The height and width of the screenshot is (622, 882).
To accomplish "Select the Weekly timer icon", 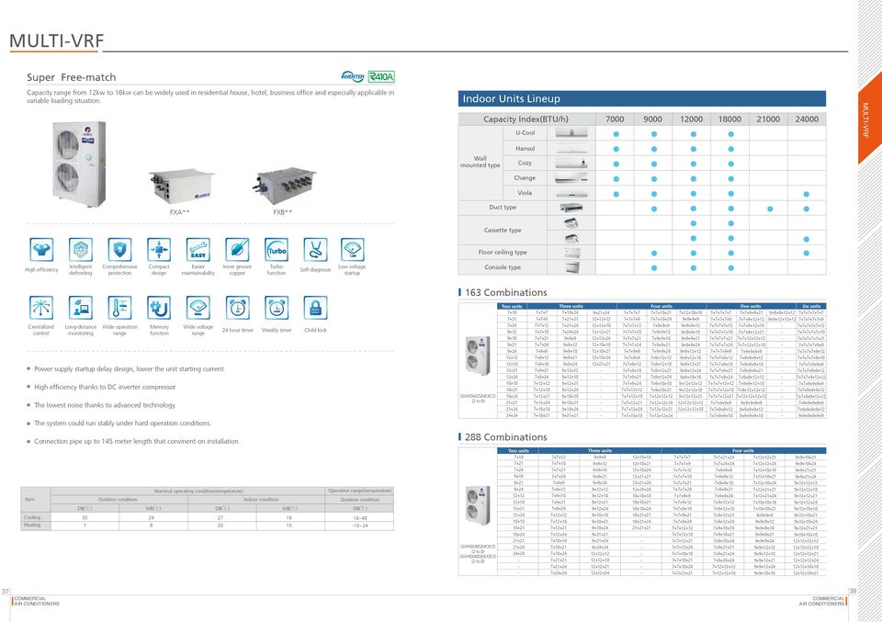I will [277, 308].
